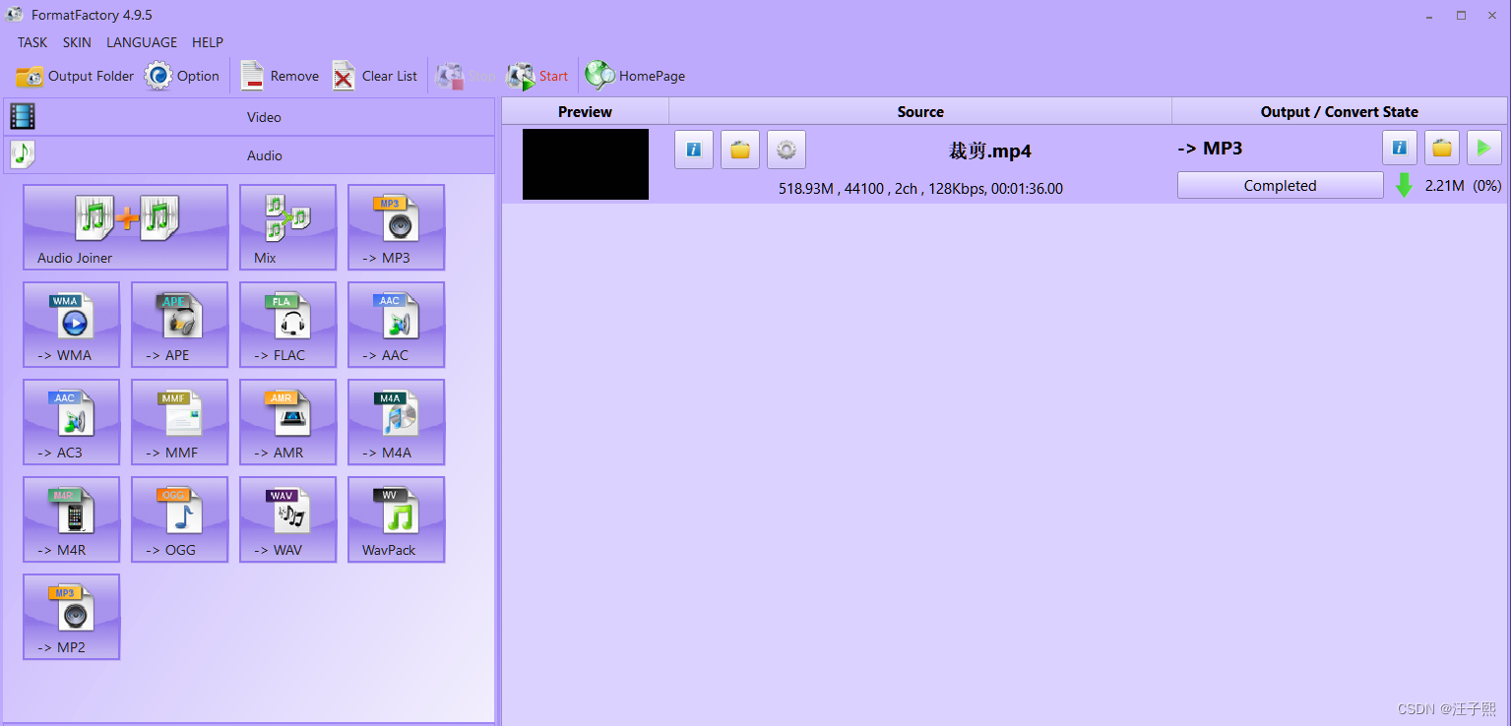Choose the -> AMR conversion format
This screenshot has width=1511, height=726.
pyautogui.click(x=287, y=422)
